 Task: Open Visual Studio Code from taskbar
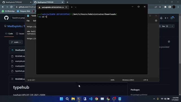coord(90,99)
